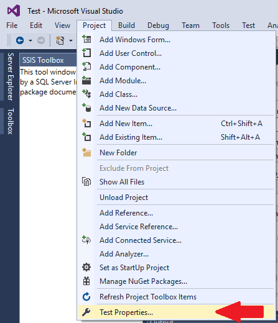Choose Add Connected Service... menu entry
The height and width of the screenshot is (323, 278).
point(176,240)
